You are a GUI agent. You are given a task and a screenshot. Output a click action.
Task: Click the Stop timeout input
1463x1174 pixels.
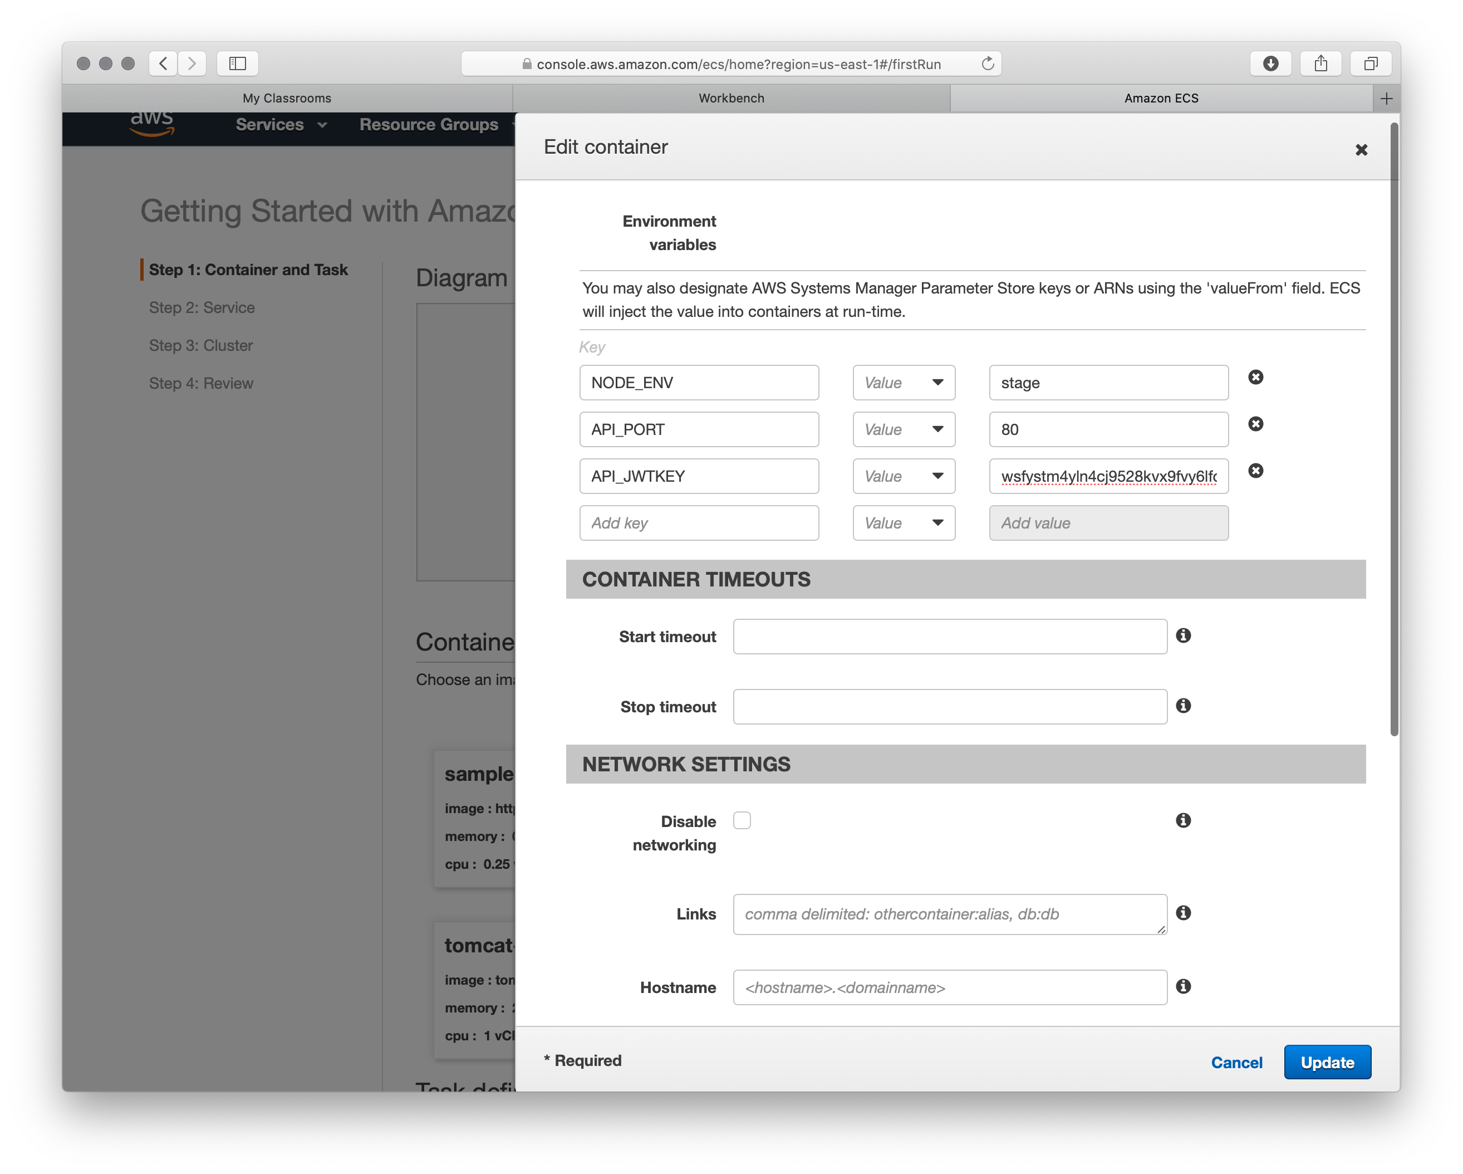click(x=950, y=707)
